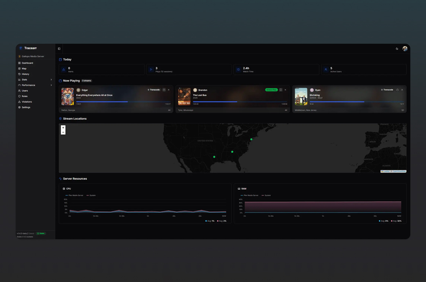
Task: Open Settings from the sidebar
Action: tap(26, 107)
